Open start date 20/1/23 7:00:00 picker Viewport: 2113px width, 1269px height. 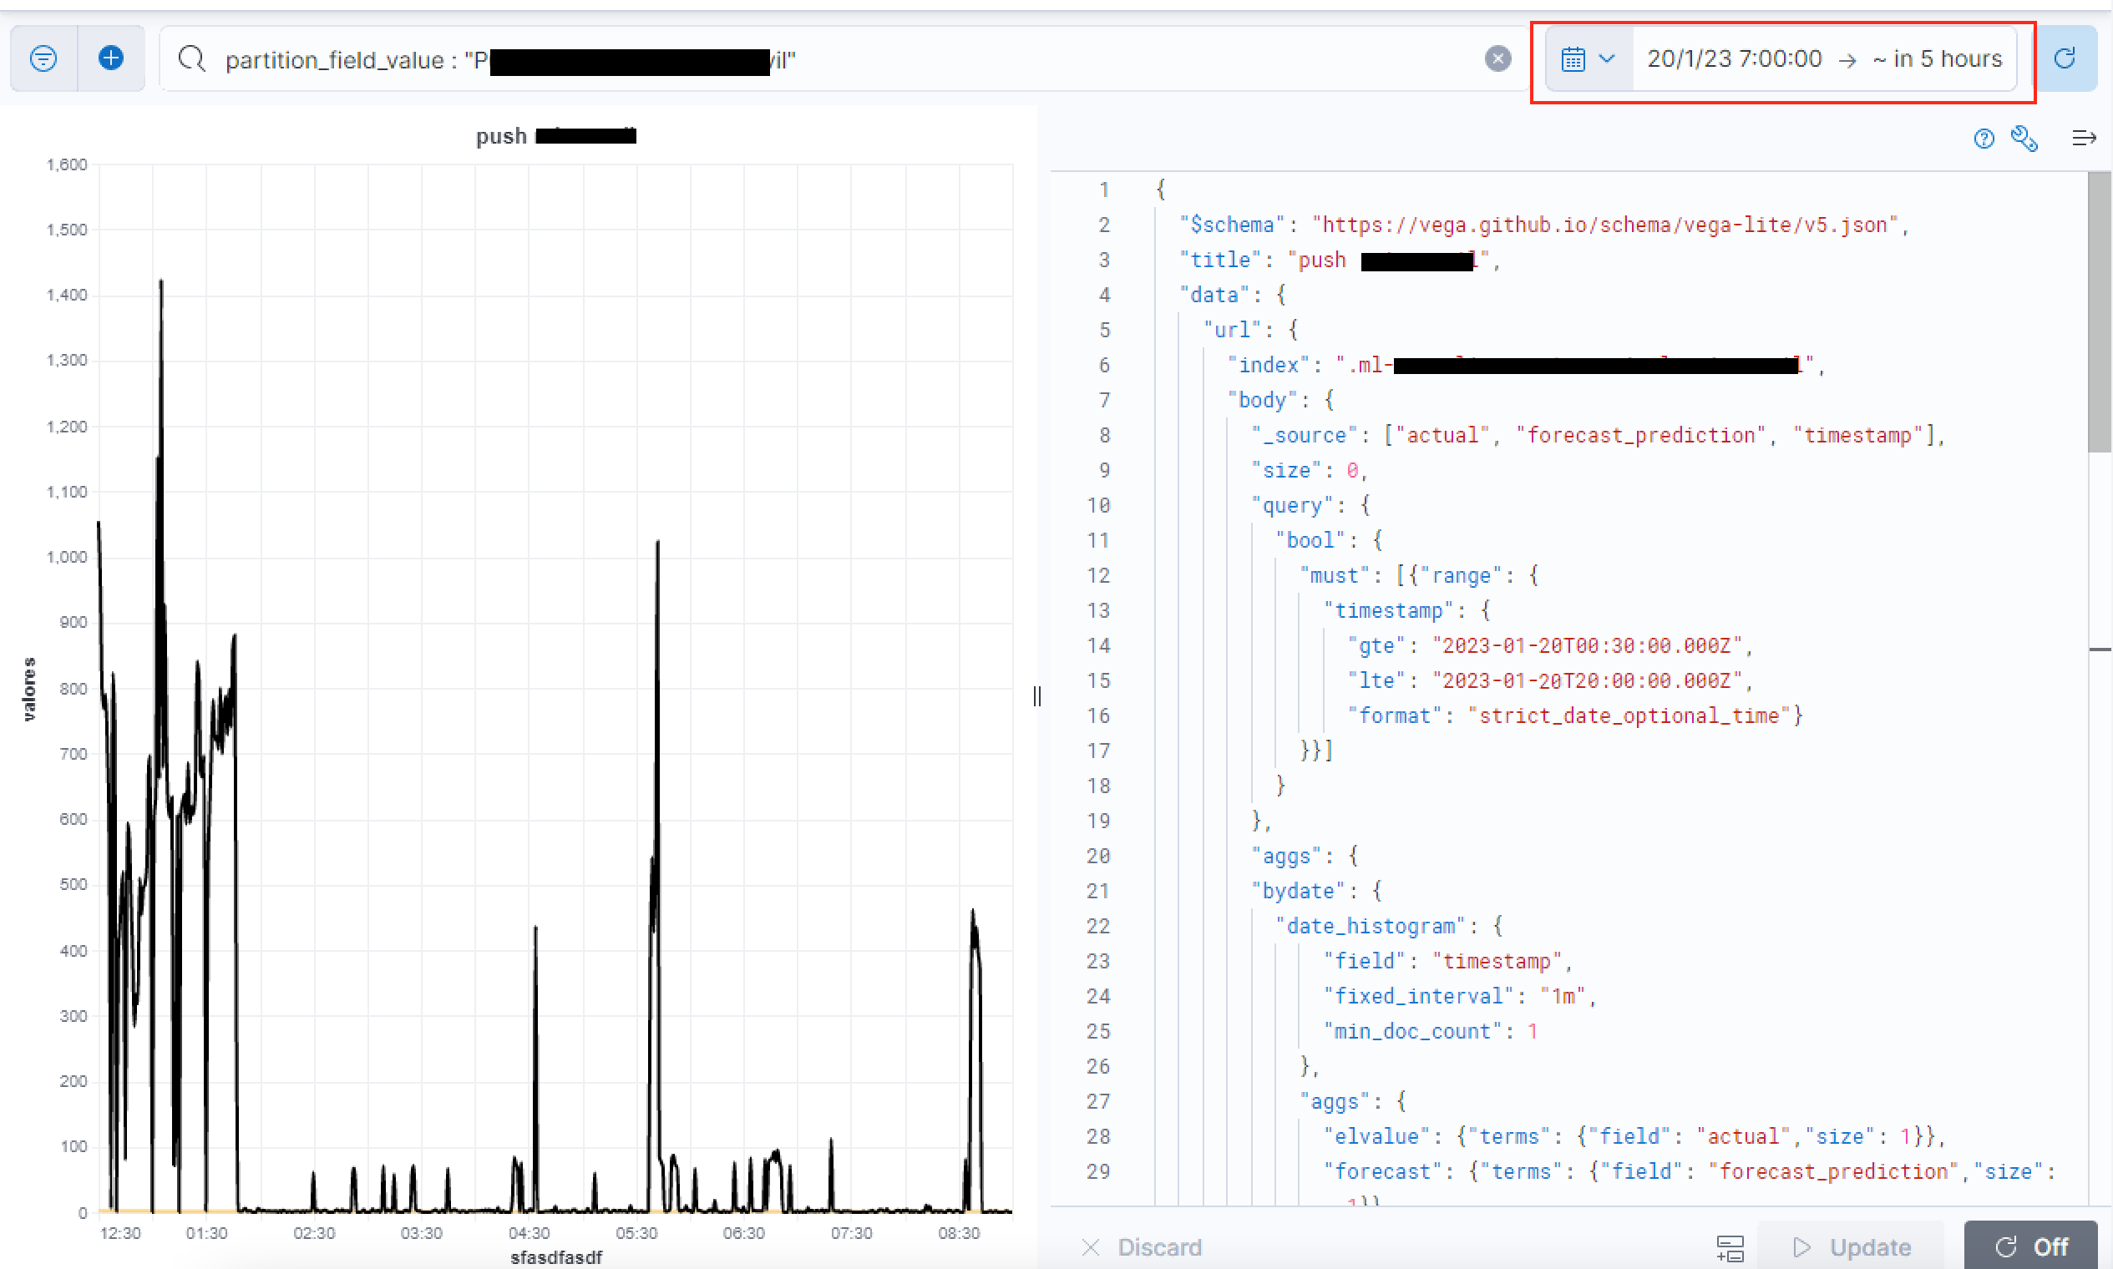(x=1734, y=58)
